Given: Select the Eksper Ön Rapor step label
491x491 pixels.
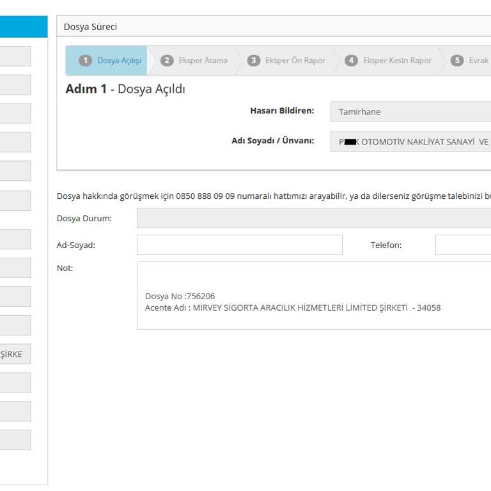Looking at the screenshot, I should pos(295,61).
